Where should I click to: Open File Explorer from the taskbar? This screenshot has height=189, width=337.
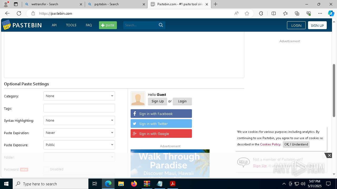coord(121,184)
